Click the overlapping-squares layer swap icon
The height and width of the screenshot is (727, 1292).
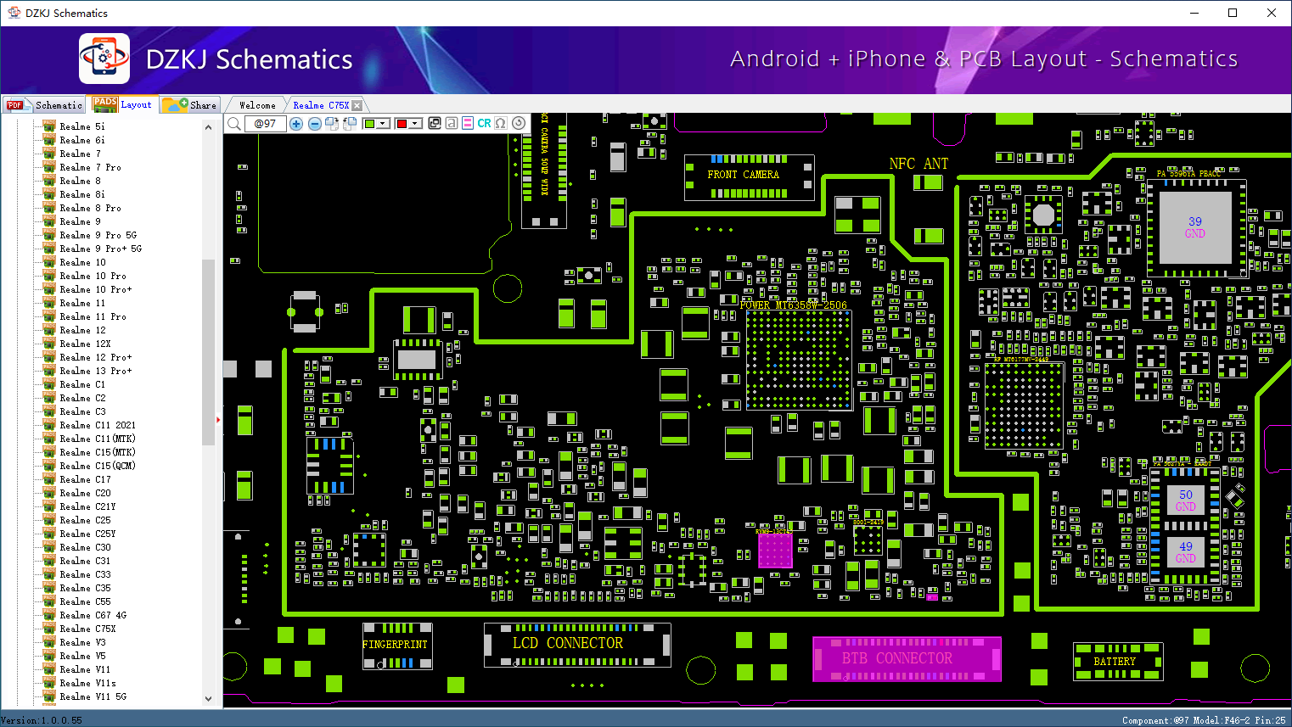tap(435, 124)
